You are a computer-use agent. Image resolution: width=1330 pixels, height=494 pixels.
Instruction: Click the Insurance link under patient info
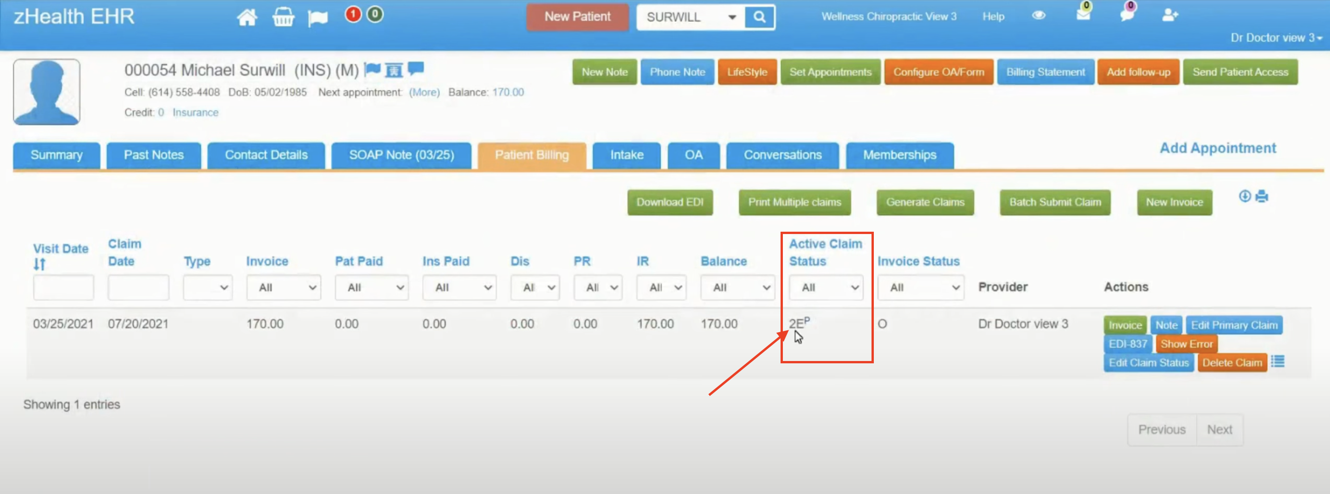pos(195,113)
